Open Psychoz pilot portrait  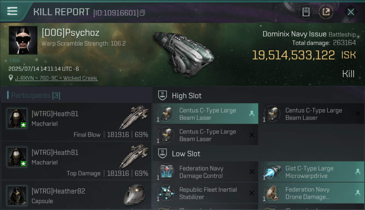[x=23, y=40]
